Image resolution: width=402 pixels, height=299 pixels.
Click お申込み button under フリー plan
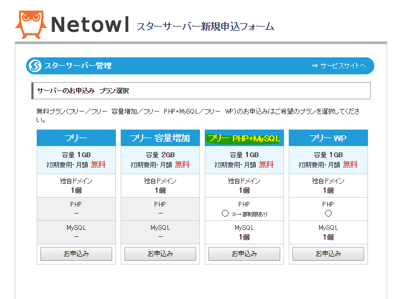tap(76, 254)
